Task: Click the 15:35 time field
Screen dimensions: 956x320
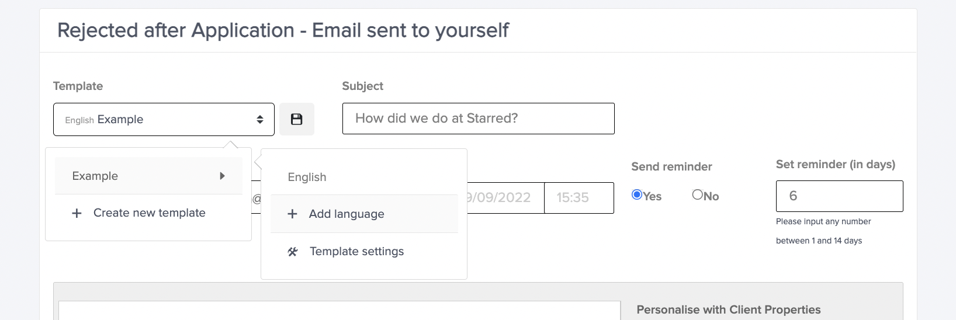Action: (579, 198)
